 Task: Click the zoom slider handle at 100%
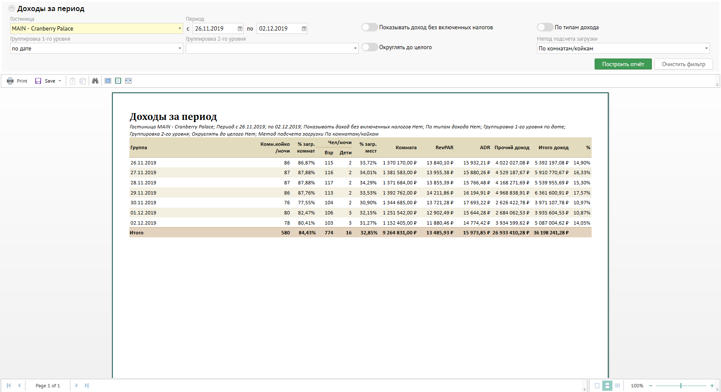(681, 386)
